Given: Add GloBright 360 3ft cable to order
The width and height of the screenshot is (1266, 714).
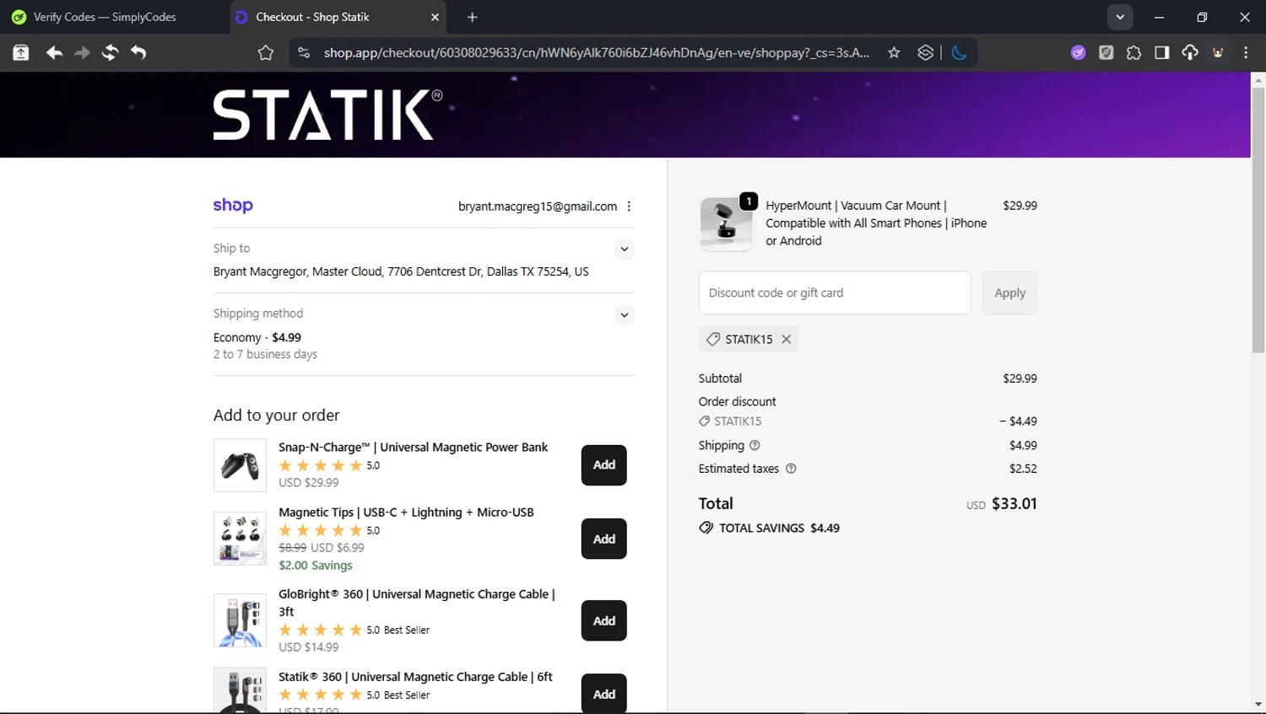Looking at the screenshot, I should click(x=603, y=620).
